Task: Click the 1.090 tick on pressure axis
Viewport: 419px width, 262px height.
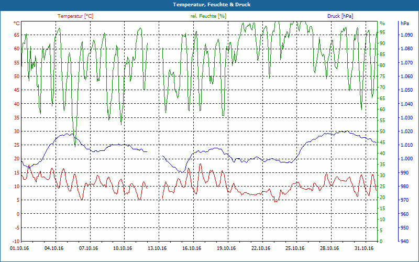Action: 407,35
